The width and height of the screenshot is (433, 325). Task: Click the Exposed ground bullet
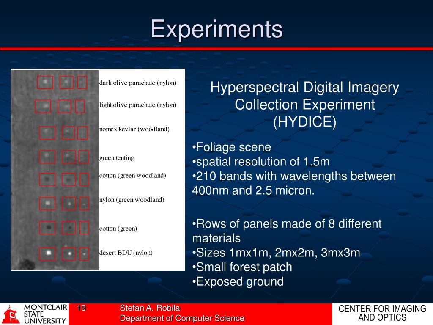coord(238,281)
